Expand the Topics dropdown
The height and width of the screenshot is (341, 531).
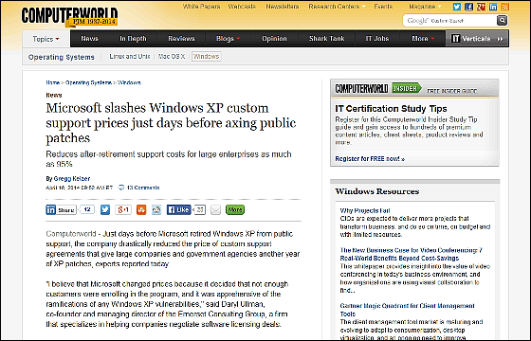click(x=46, y=39)
